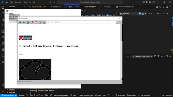Reload page with Webview refresh icon
Viewport: 173px width, 97px height.
(28, 22)
